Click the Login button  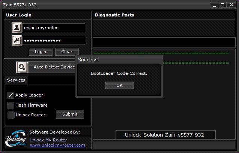pyautogui.click(x=41, y=52)
